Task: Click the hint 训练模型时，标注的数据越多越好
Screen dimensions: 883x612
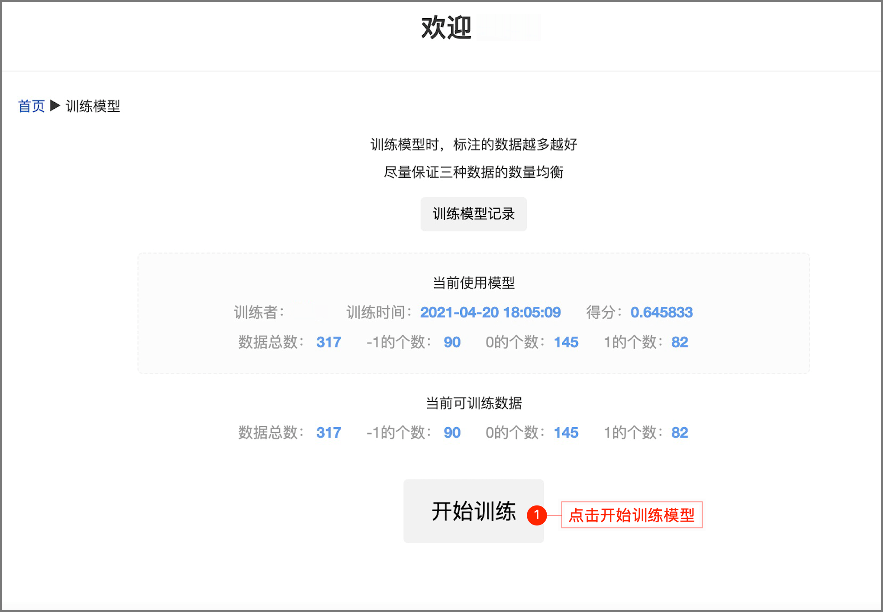Action: point(474,145)
